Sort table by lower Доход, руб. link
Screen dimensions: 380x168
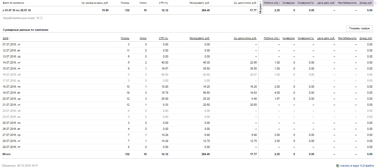click(366, 38)
